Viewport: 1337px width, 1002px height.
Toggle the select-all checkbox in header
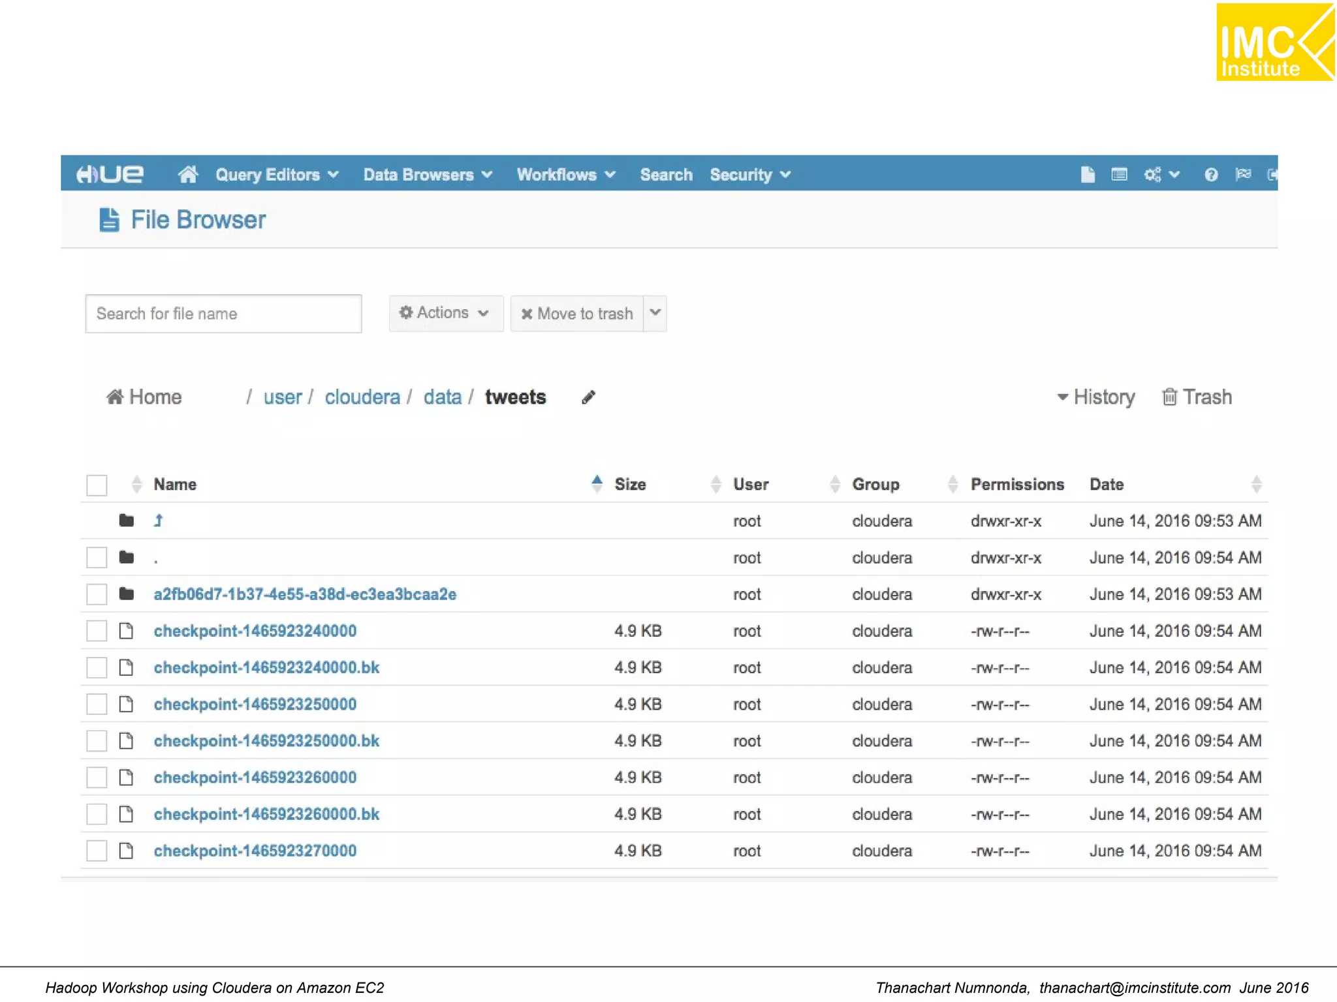click(97, 485)
